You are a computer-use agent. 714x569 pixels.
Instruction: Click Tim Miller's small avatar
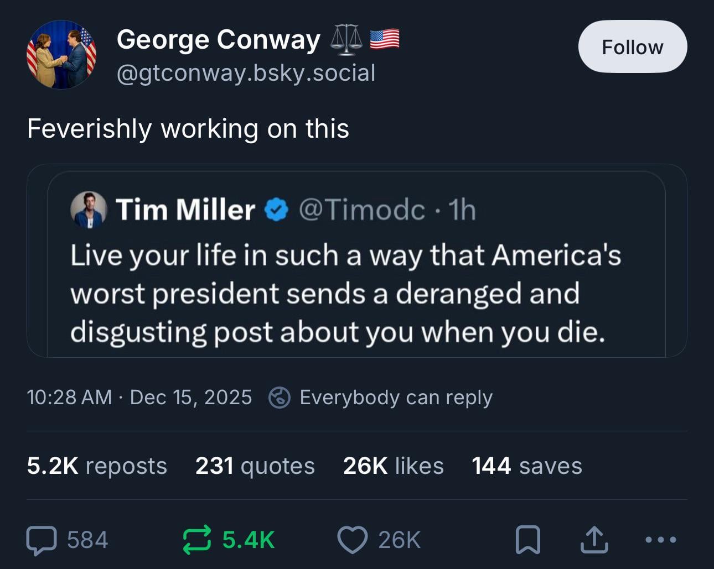click(x=89, y=210)
